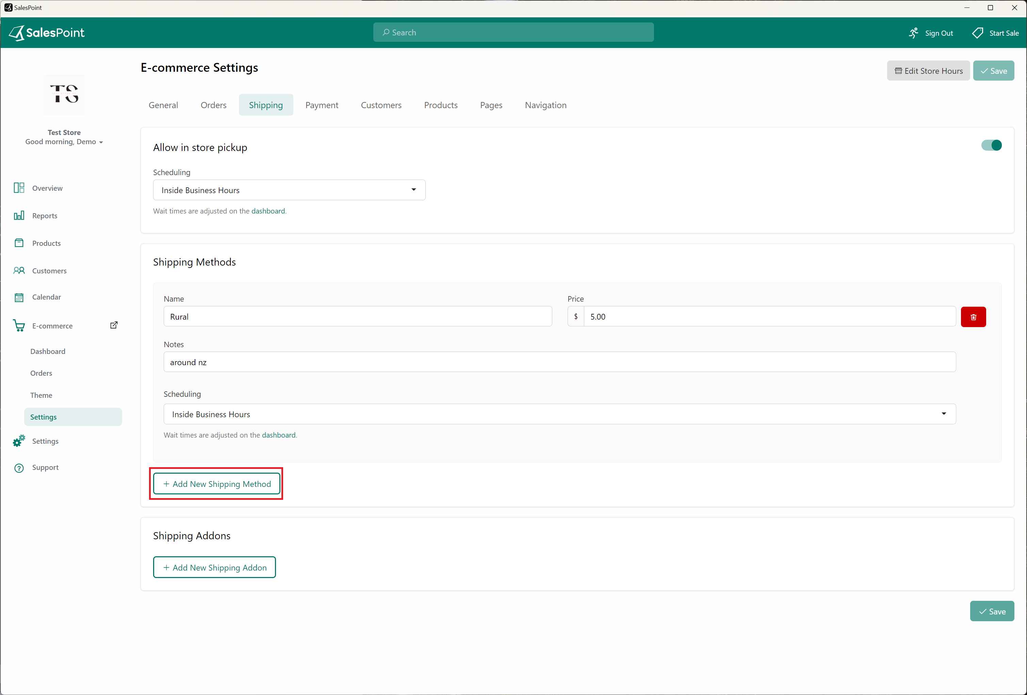
Task: Click the SalesPoint logo icon
Action: pyautogui.click(x=16, y=32)
